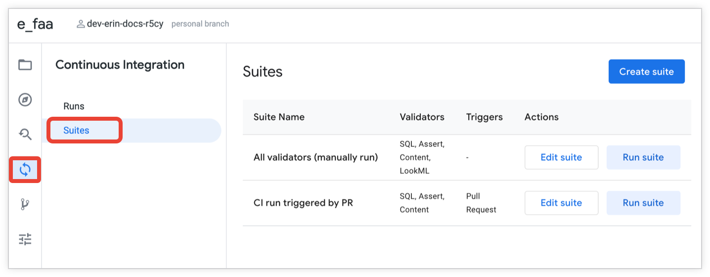710x277 pixels.
Task: Edit the CI run triggered by PR suite
Action: pos(561,203)
